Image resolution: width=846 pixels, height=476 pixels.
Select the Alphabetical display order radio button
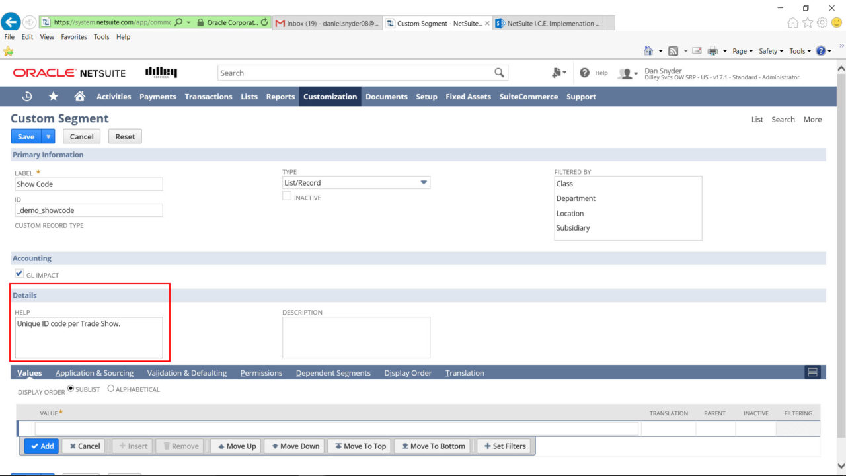110,388
